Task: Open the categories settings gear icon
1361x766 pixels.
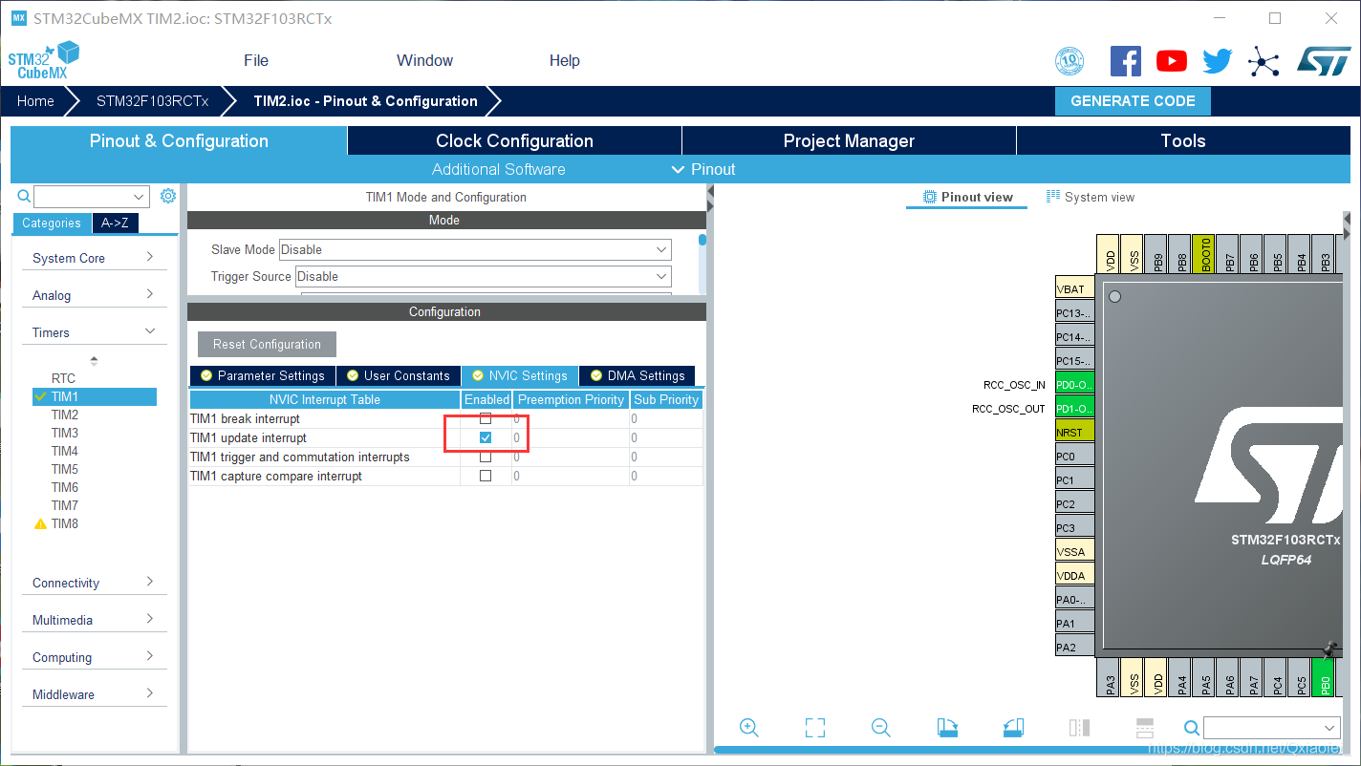Action: (x=168, y=196)
